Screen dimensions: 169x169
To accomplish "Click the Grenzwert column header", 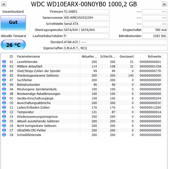I will 126,57.
